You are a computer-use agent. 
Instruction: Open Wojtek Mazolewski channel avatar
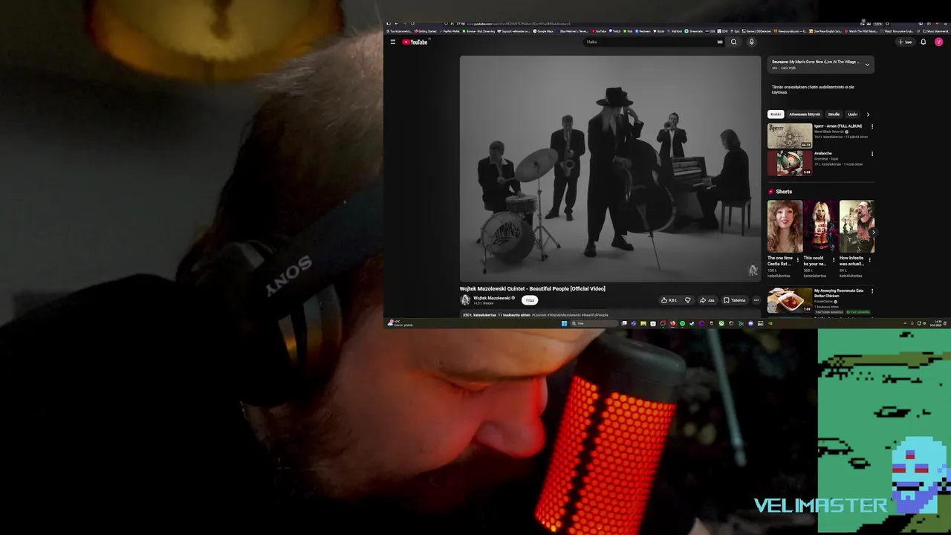[465, 300]
